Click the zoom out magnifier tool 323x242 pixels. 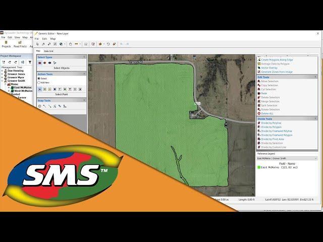[x=49, y=44]
